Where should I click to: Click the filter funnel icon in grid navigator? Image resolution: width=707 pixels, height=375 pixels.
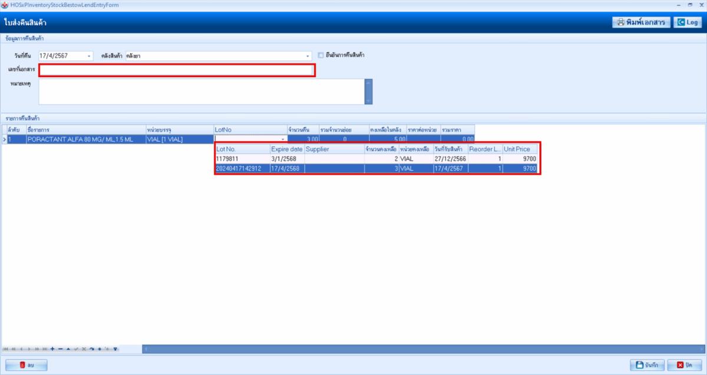(x=115, y=349)
